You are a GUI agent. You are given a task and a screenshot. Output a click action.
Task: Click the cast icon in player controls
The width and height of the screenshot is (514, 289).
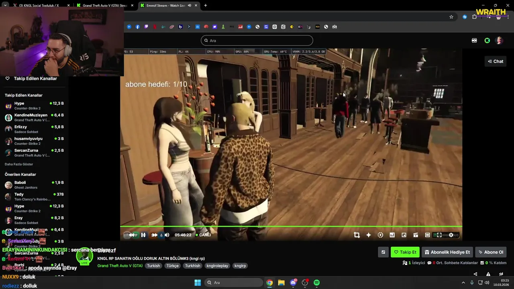[x=416, y=235]
